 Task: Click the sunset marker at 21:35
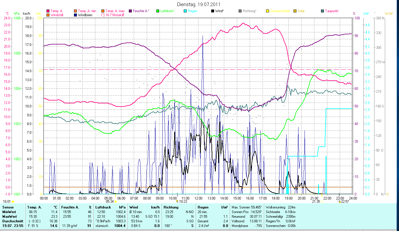pyautogui.click(x=322, y=202)
